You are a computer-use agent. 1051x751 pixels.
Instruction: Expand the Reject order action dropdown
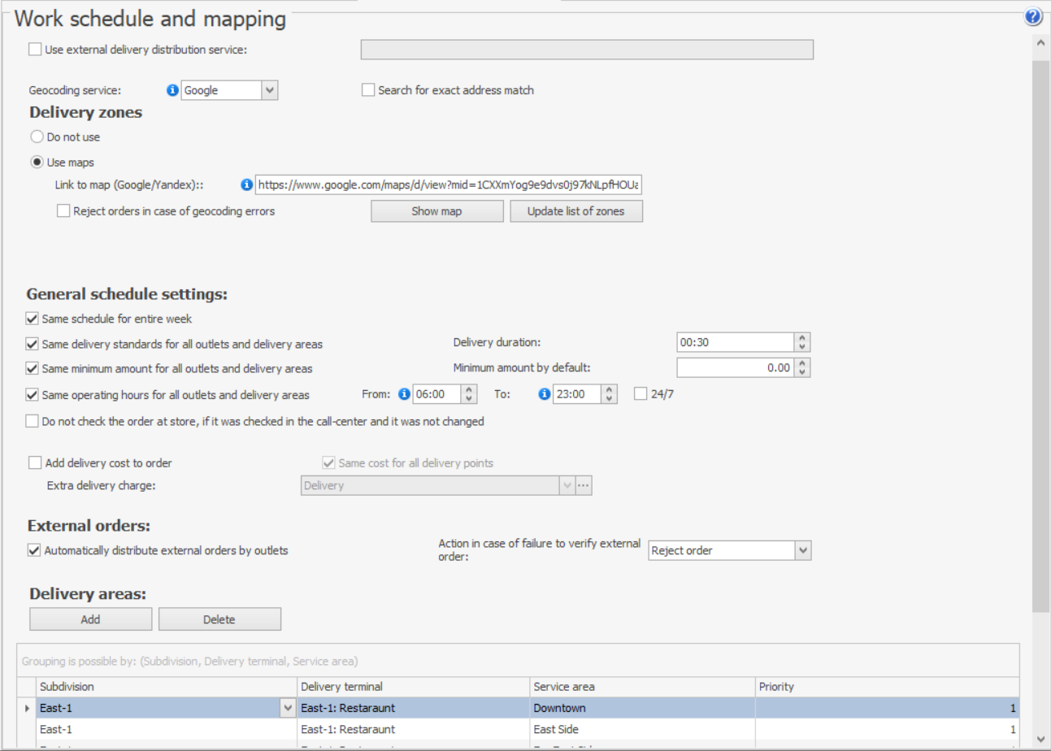coord(802,551)
